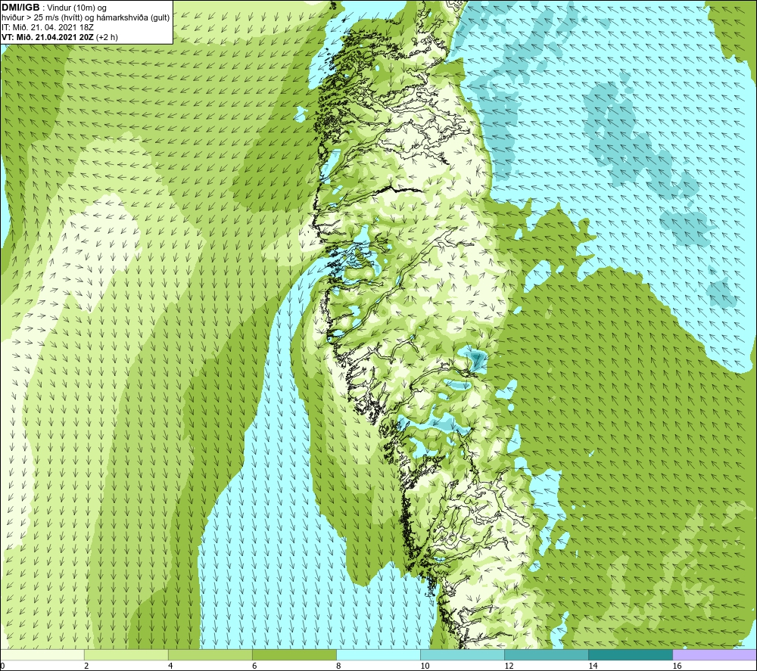Click the 12–14 m/s teal legend swatch
Viewport: 757px width, 671px height.
point(547,654)
